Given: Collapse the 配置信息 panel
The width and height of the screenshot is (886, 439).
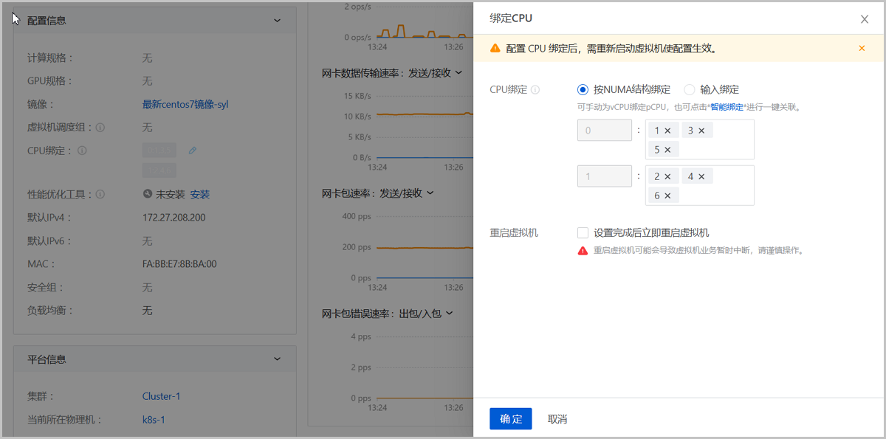Looking at the screenshot, I should tap(278, 21).
